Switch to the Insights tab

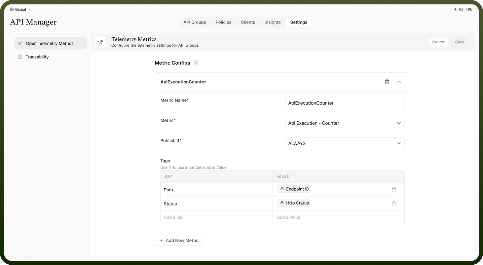coord(272,22)
